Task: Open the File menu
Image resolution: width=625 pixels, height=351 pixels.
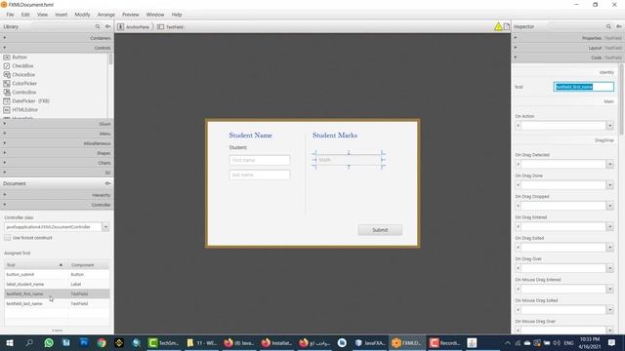Action: point(10,15)
